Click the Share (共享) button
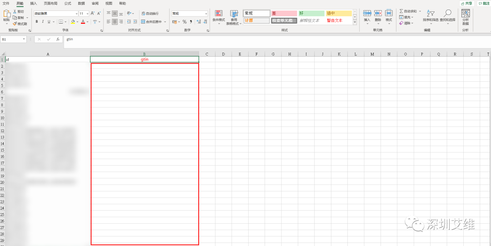This screenshot has height=246, width=491. click(466, 4)
